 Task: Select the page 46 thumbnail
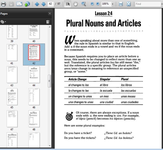point(34,97)
